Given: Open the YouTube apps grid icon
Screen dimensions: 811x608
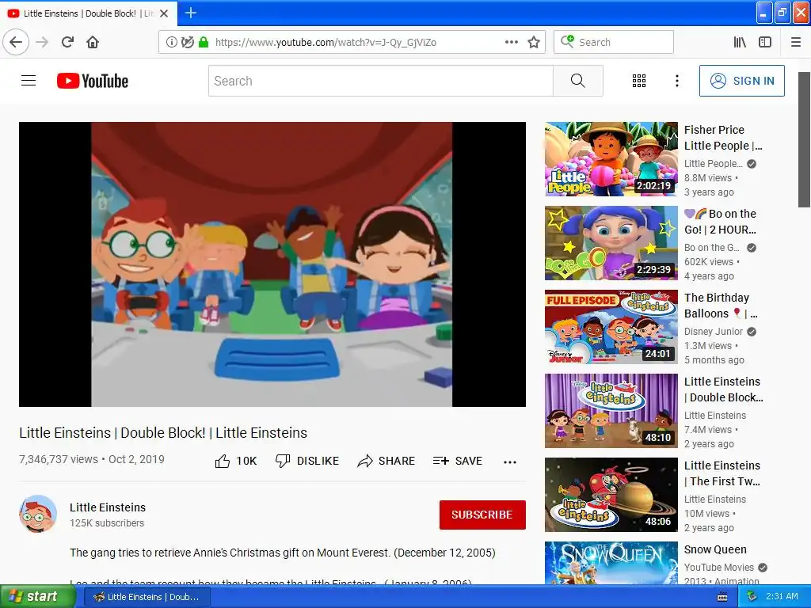Looking at the screenshot, I should pyautogui.click(x=639, y=81).
